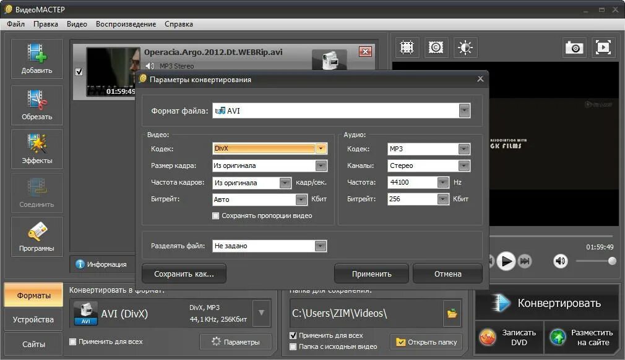The width and height of the screenshot is (625, 360).
Task: Open the Эффекты panel
Action: [x=37, y=149]
